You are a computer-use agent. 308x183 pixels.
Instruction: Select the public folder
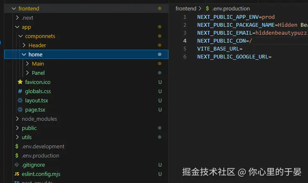(x=29, y=128)
